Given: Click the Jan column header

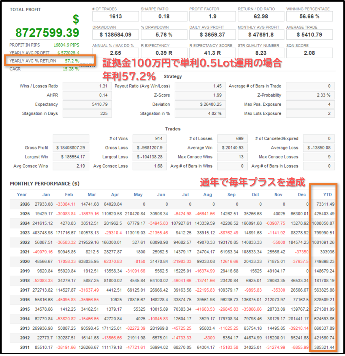Looking at the screenshot, I should (46, 195).
